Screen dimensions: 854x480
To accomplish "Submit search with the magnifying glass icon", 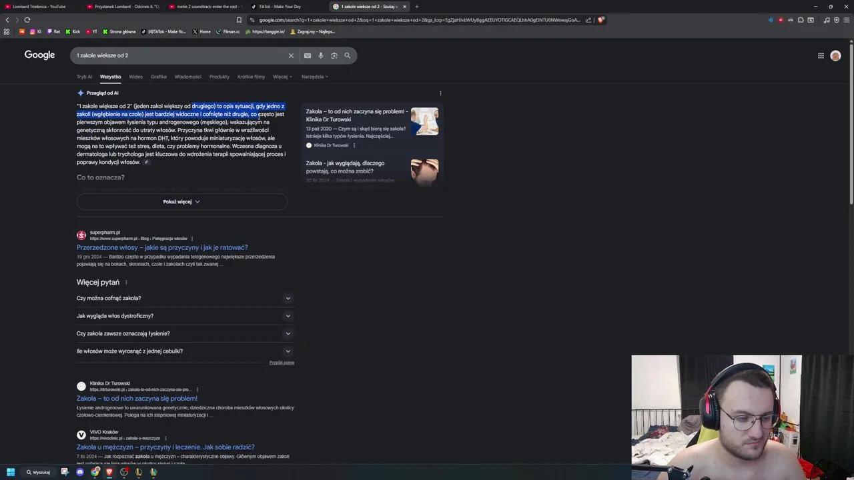I will (347, 55).
